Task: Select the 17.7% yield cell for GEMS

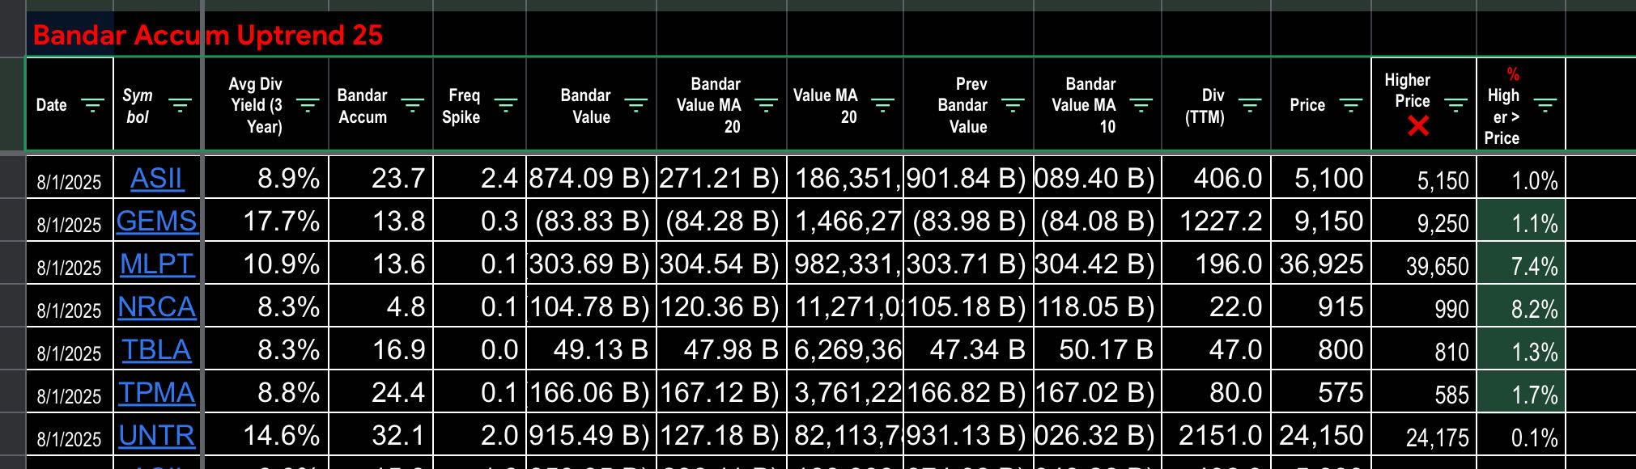Action: 266,221
